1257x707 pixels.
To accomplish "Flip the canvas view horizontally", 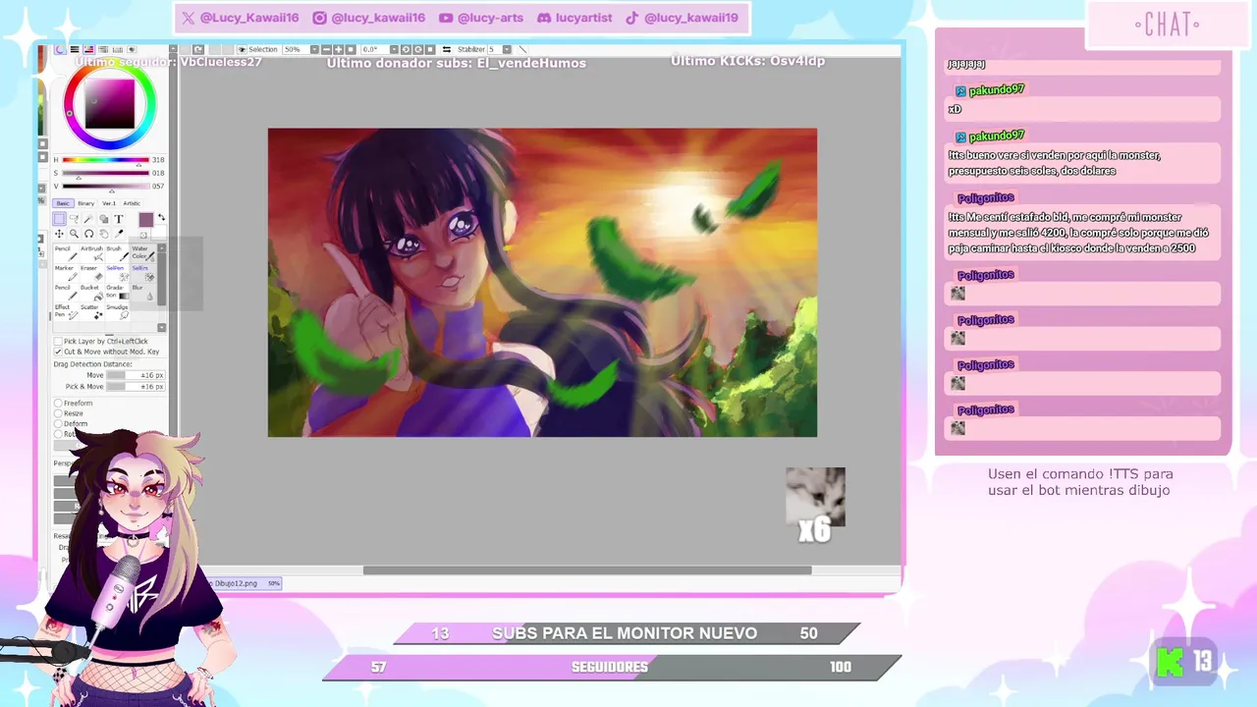I will pos(446,49).
